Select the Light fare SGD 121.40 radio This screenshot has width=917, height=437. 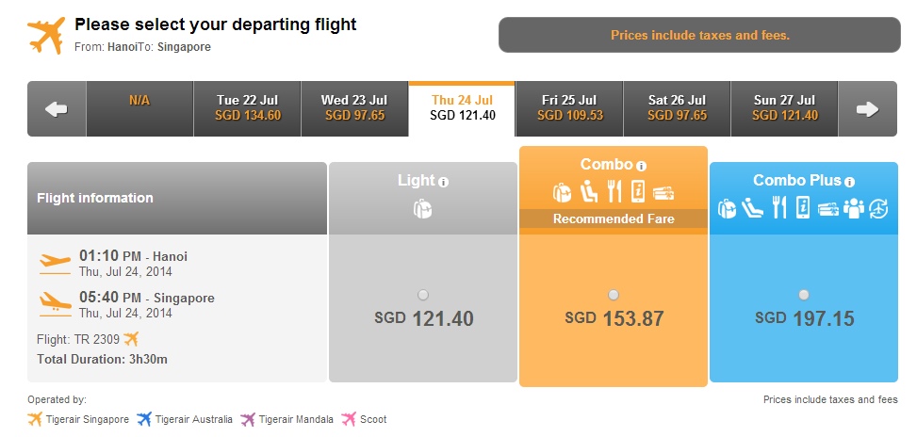coord(423,295)
